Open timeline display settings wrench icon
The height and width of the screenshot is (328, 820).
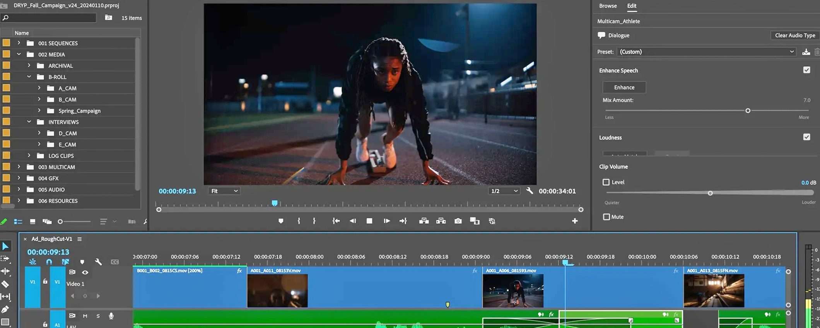click(x=98, y=262)
